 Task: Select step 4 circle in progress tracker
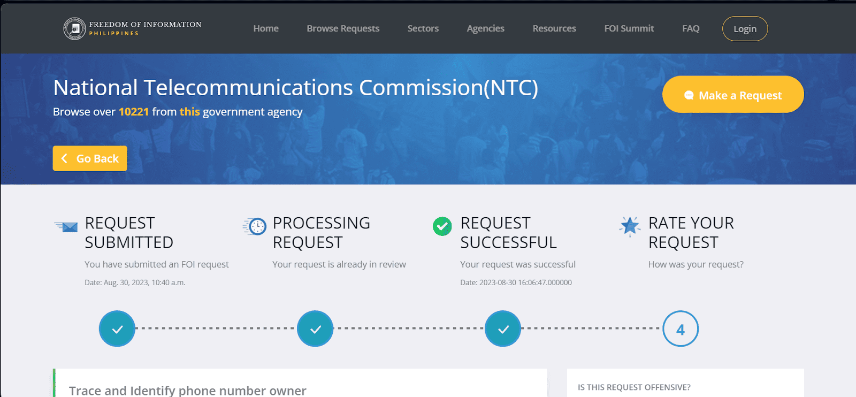tap(681, 329)
